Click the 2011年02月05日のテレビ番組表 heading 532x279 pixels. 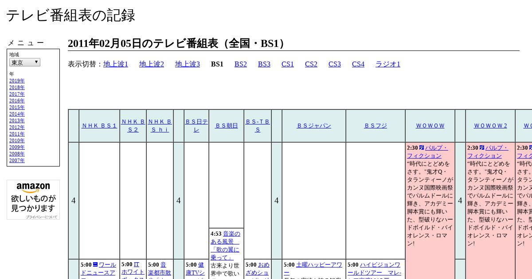pos(178,43)
